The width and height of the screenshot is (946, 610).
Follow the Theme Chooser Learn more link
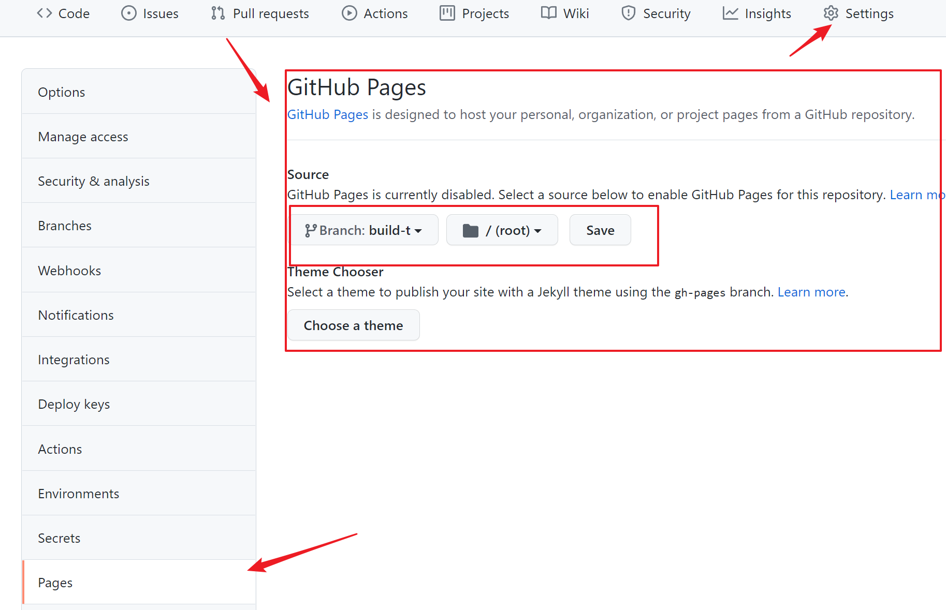click(811, 292)
